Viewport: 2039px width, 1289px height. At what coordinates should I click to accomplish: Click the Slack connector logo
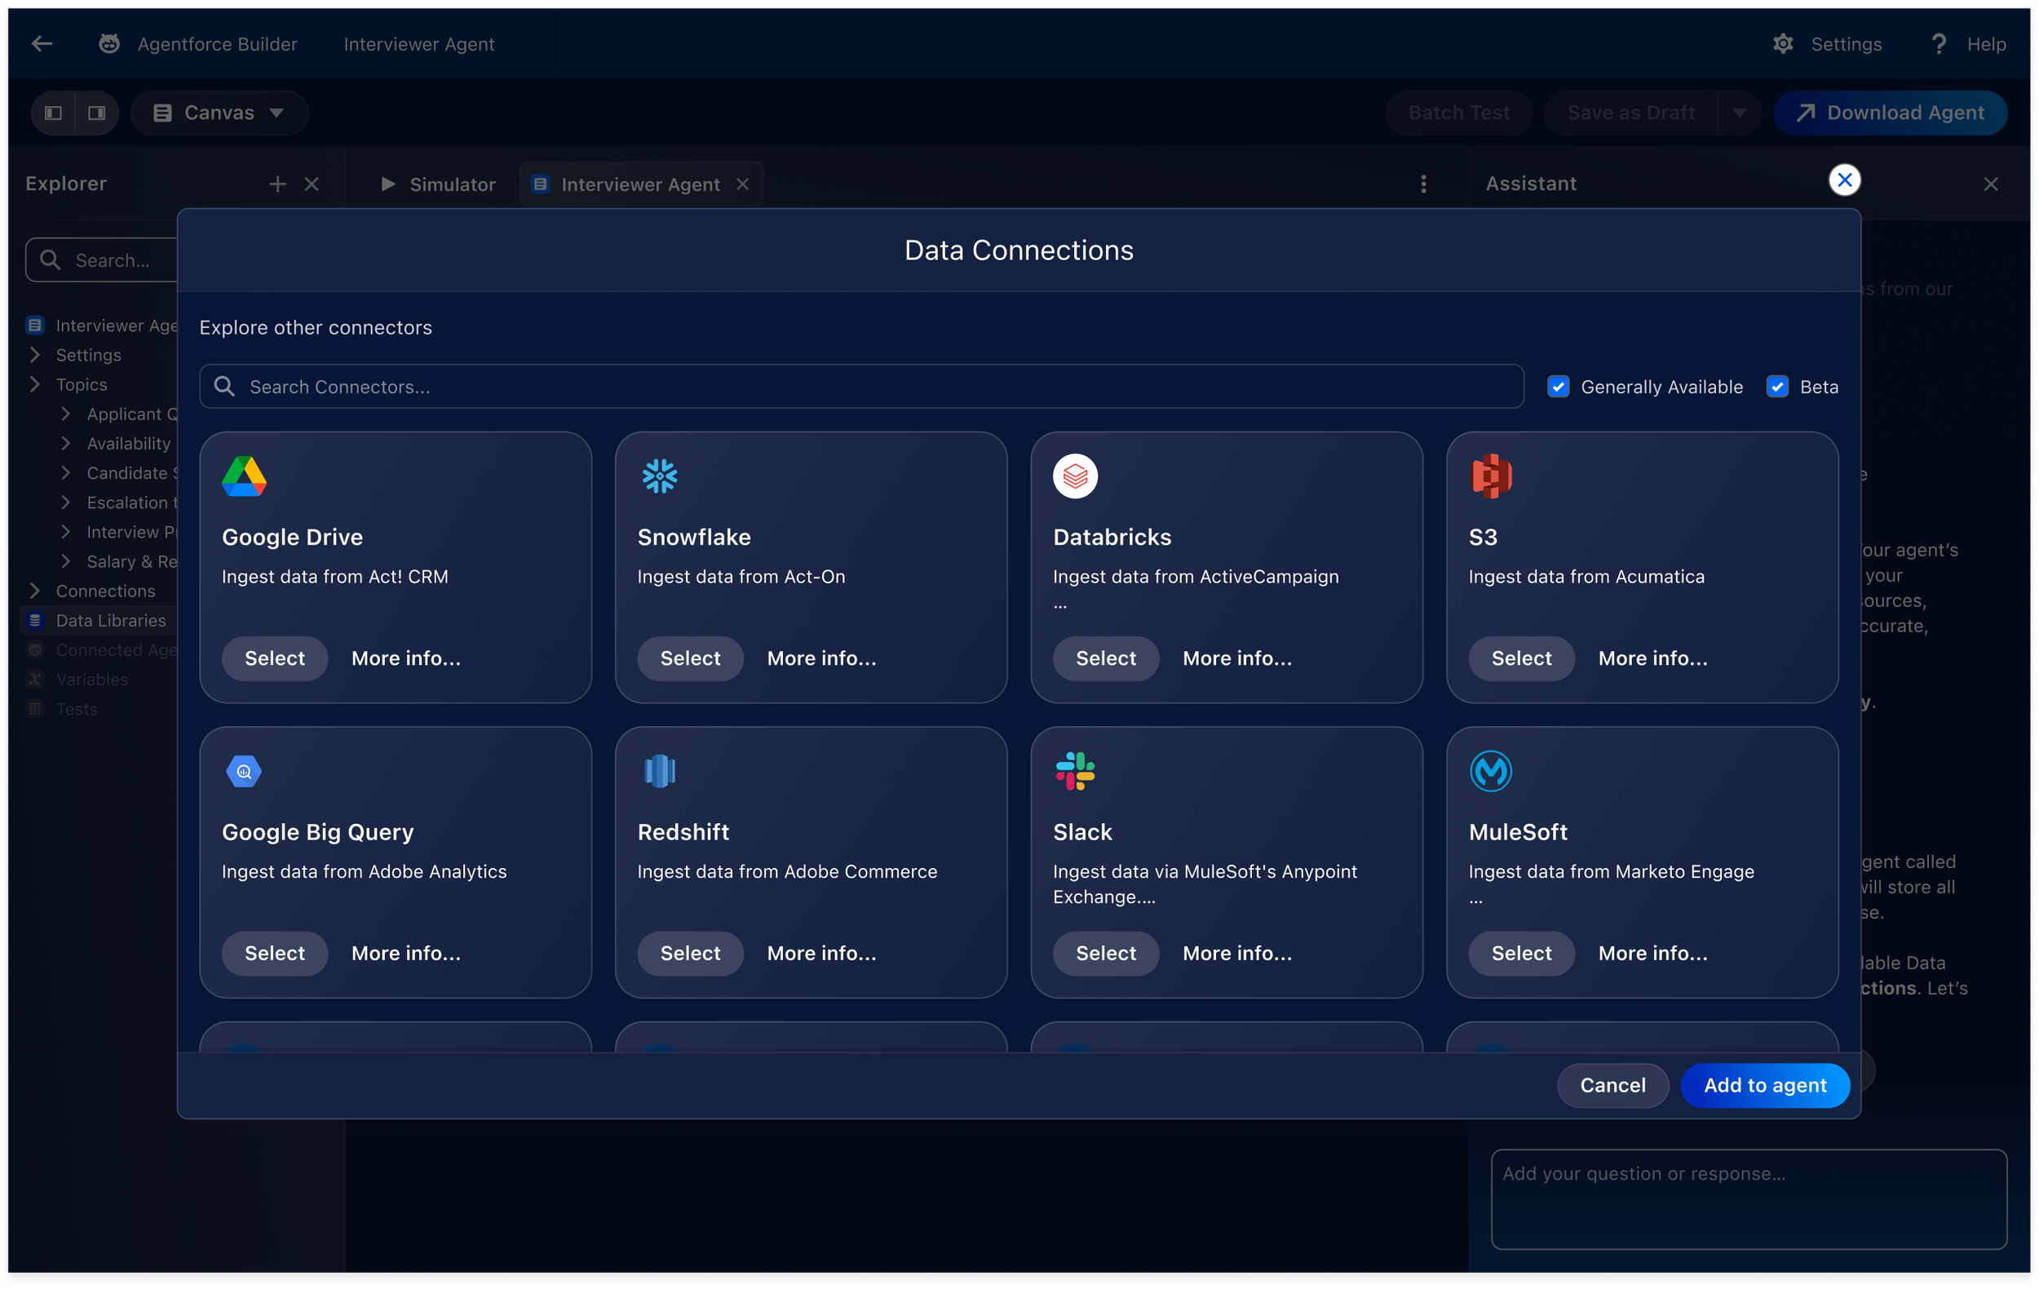[x=1076, y=771]
